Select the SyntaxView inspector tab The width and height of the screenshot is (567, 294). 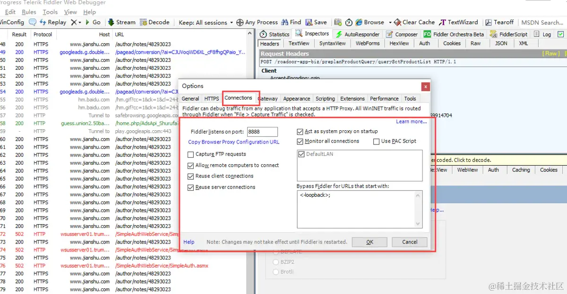332,43
